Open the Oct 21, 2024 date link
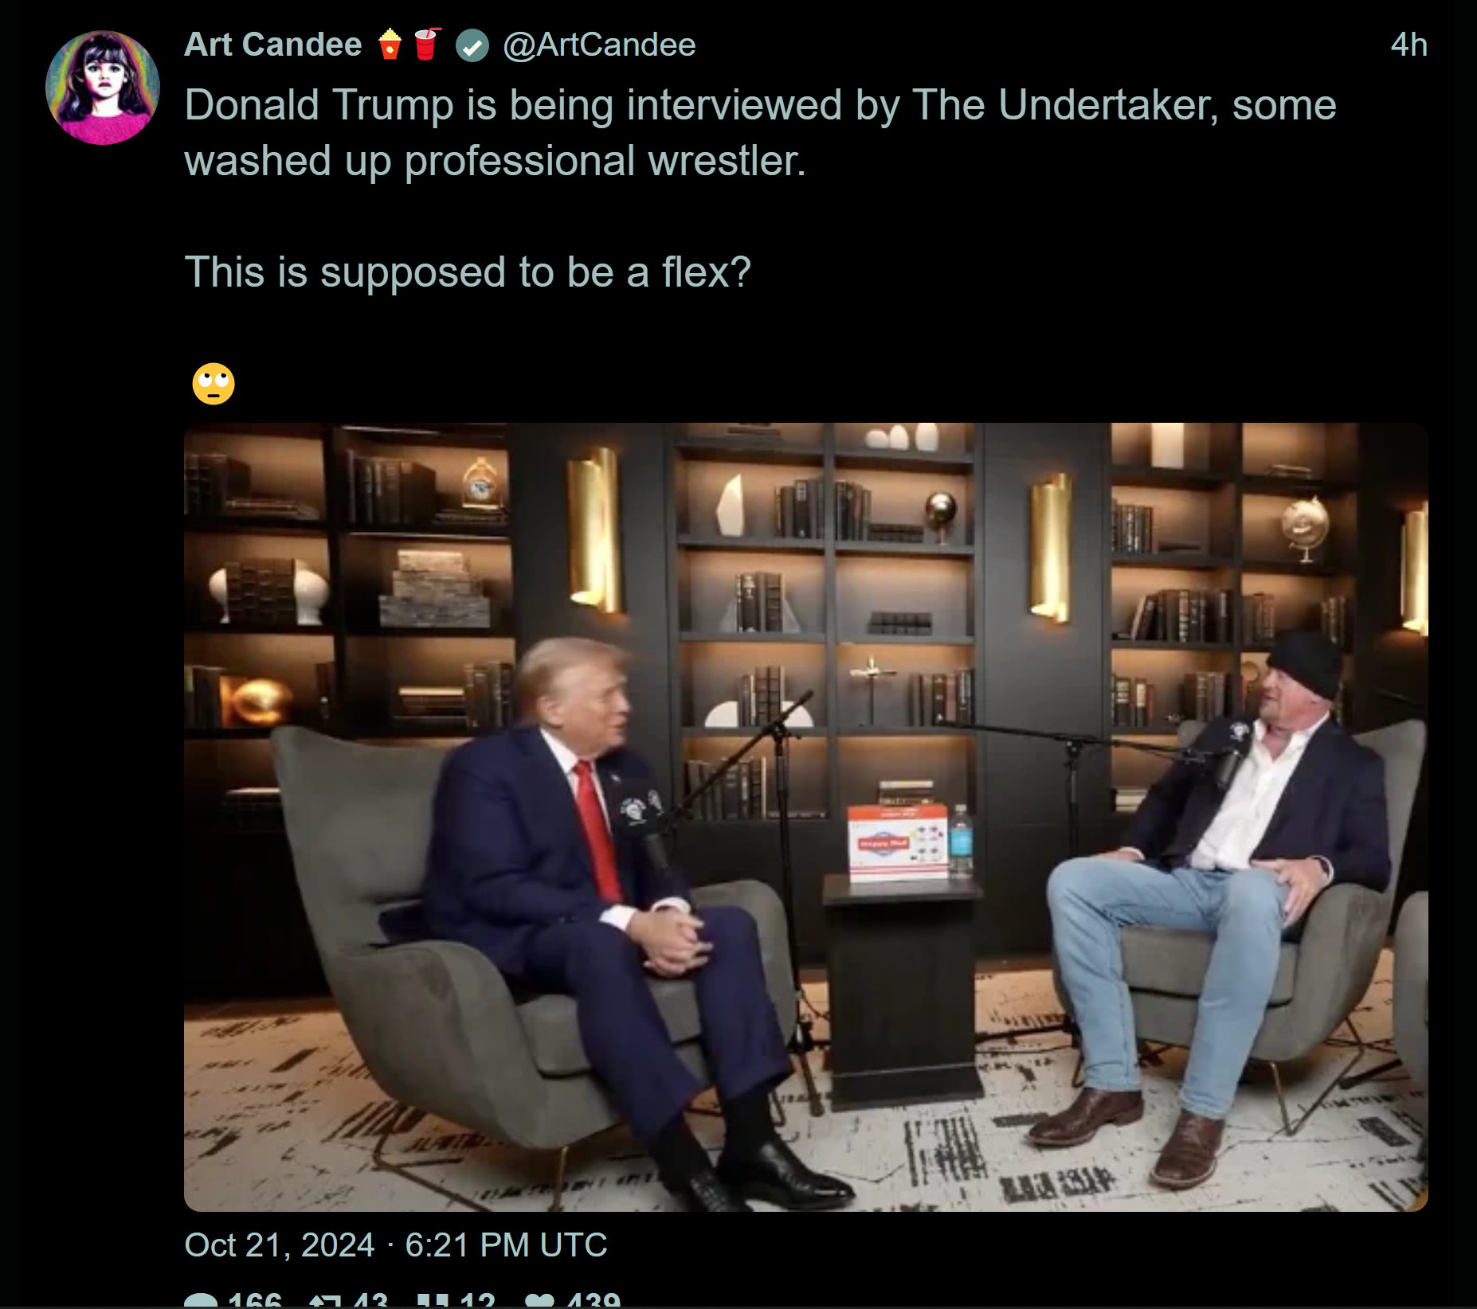Viewport: 1477px width, 1309px height. click(x=280, y=1245)
